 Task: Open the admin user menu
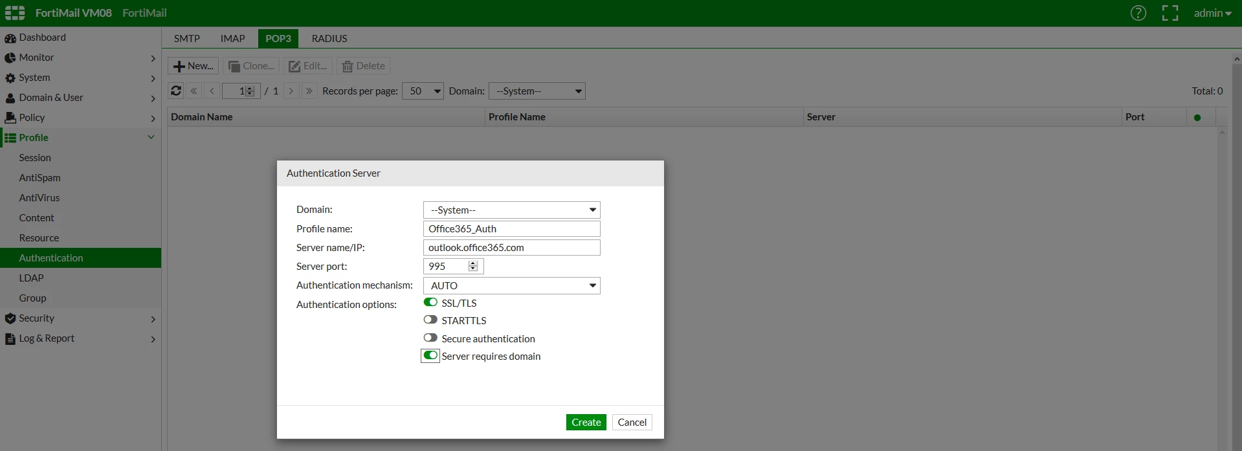coord(1212,13)
